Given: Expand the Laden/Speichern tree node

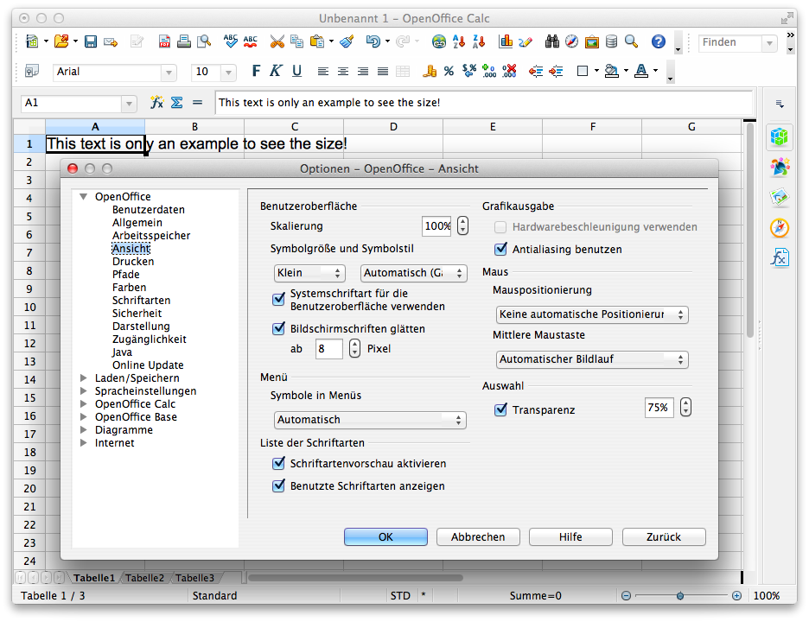Looking at the screenshot, I should 84,378.
